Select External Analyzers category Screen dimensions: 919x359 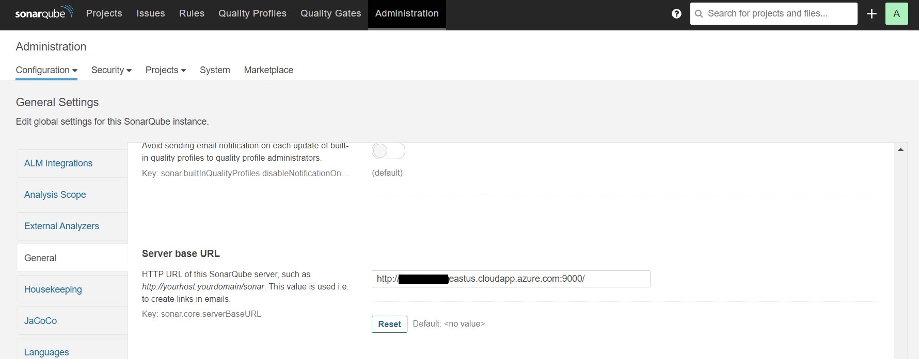72,226
